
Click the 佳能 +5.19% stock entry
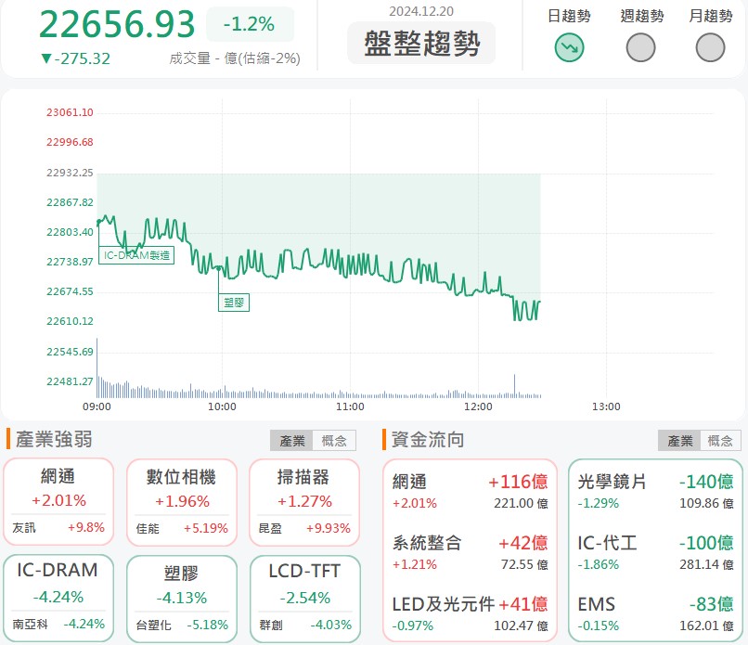(182, 529)
